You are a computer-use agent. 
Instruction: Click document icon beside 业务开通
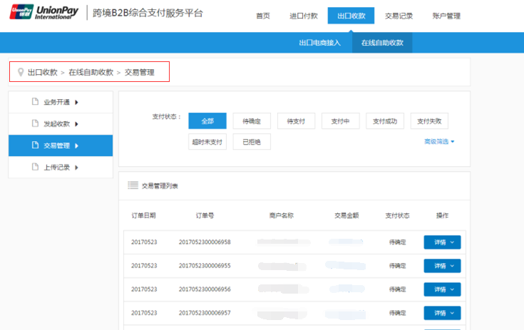34,102
